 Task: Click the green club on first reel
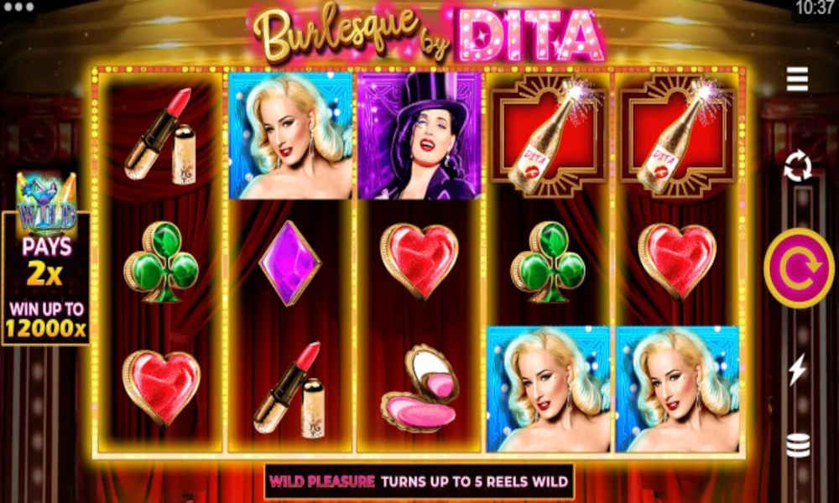(x=161, y=262)
